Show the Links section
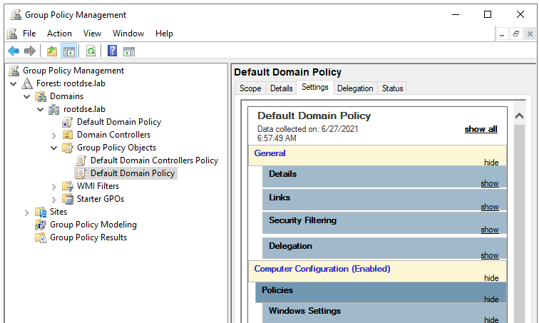Viewport: 539px width, 323px height. click(x=490, y=207)
